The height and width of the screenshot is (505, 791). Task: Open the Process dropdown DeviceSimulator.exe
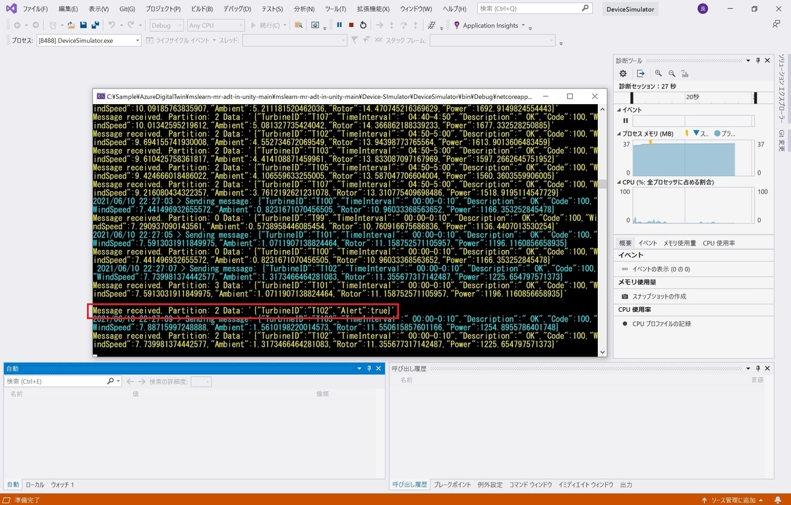click(x=88, y=40)
